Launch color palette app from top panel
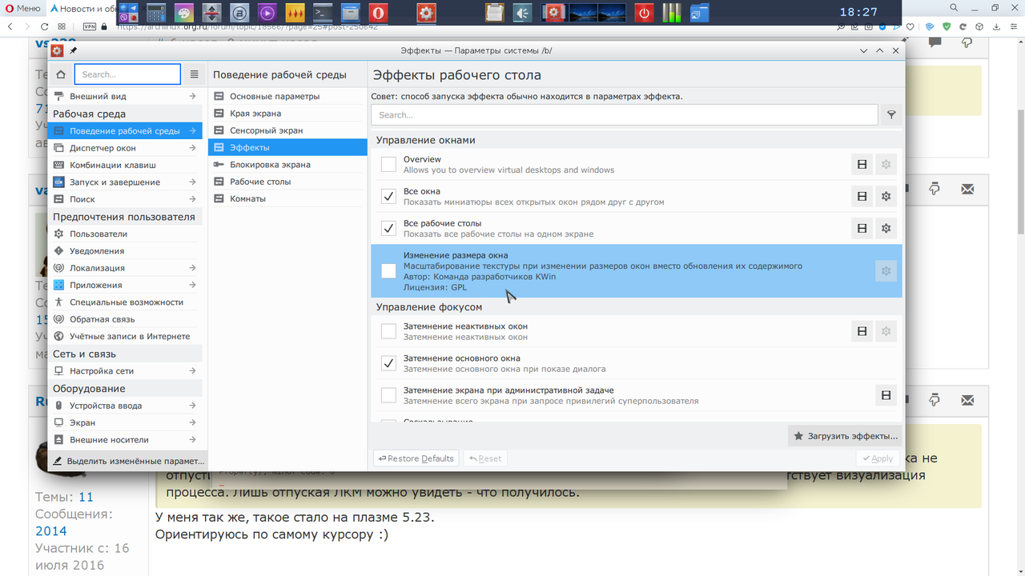Image resolution: width=1025 pixels, height=576 pixels. [183, 13]
